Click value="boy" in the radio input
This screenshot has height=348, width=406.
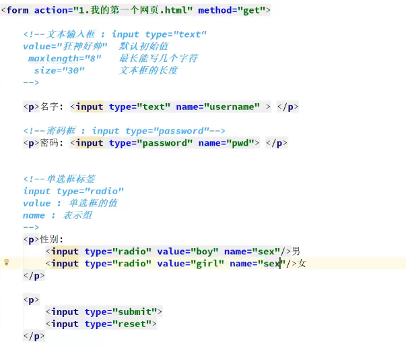188,252
